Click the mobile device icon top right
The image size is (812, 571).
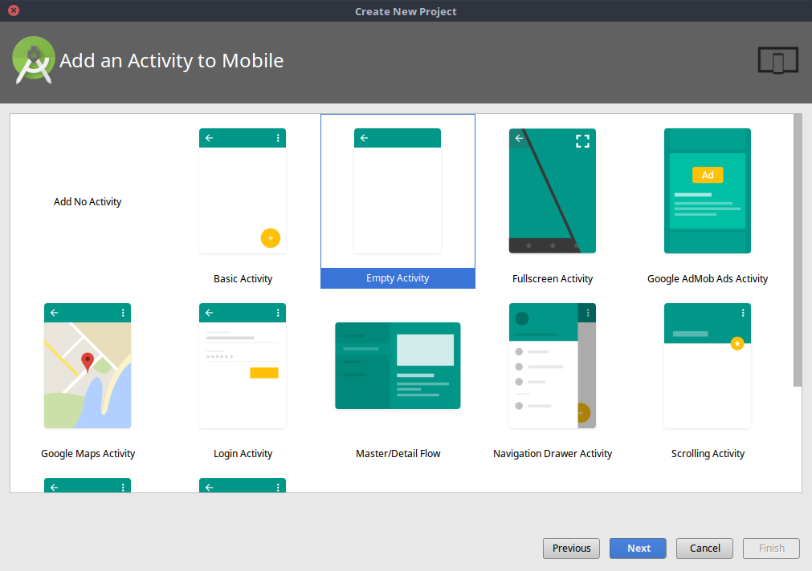click(777, 59)
